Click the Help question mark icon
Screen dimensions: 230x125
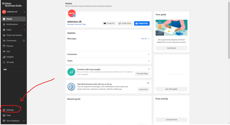point(4,115)
